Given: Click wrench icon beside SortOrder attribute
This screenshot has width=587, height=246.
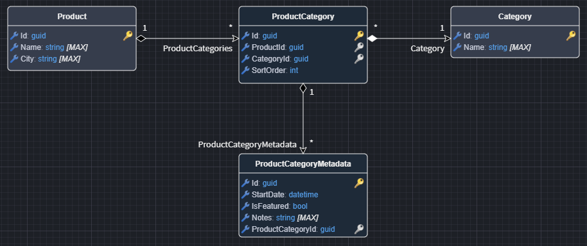Looking at the screenshot, I should click(x=245, y=70).
